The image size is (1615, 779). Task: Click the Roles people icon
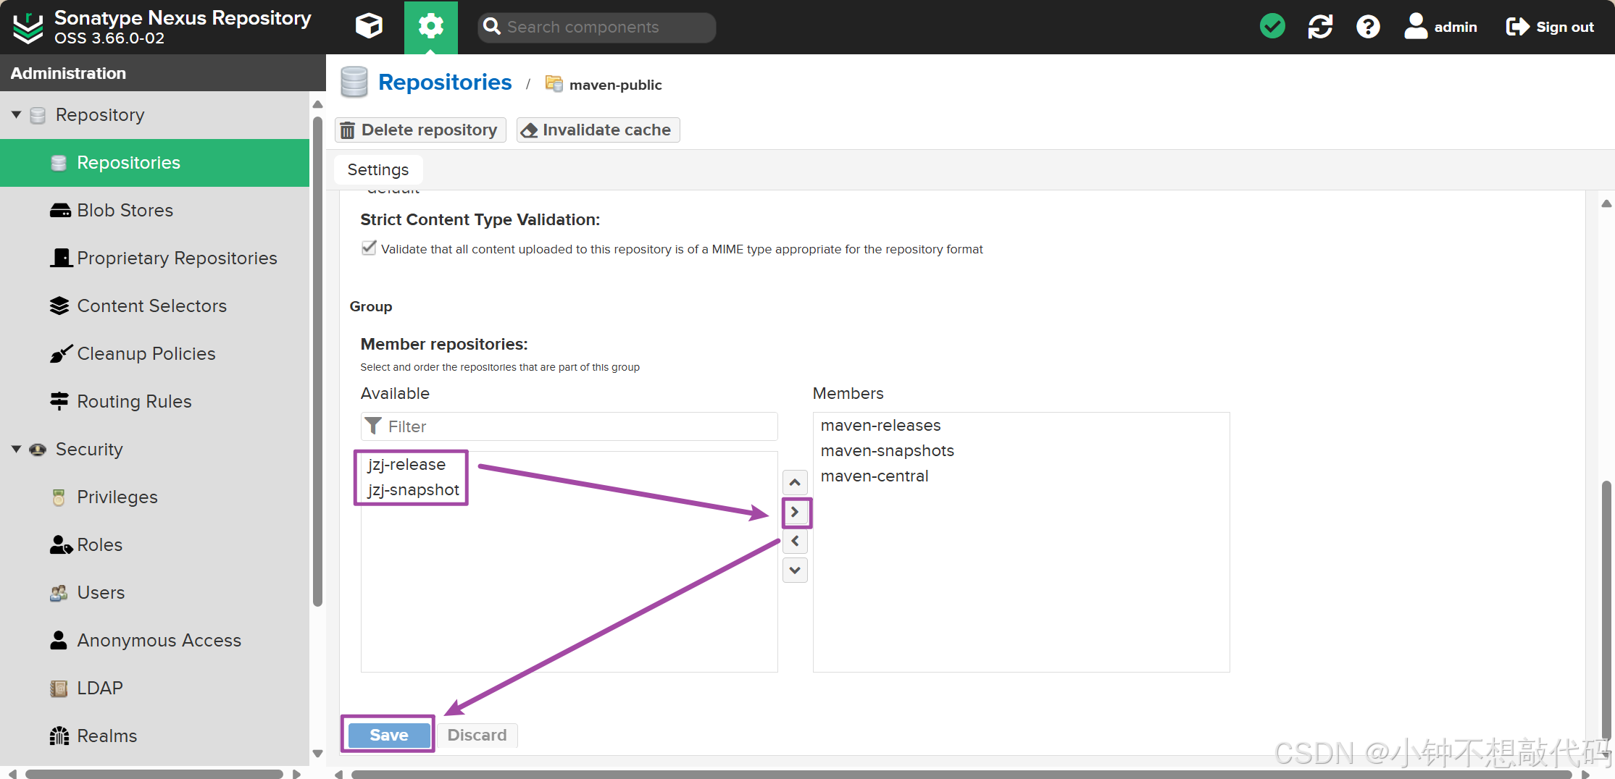pos(61,545)
